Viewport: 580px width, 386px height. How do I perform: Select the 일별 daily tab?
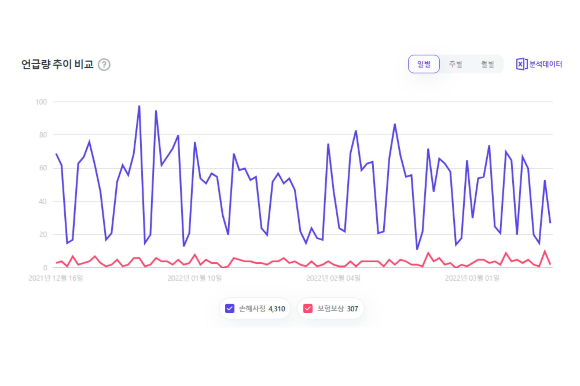click(x=424, y=64)
